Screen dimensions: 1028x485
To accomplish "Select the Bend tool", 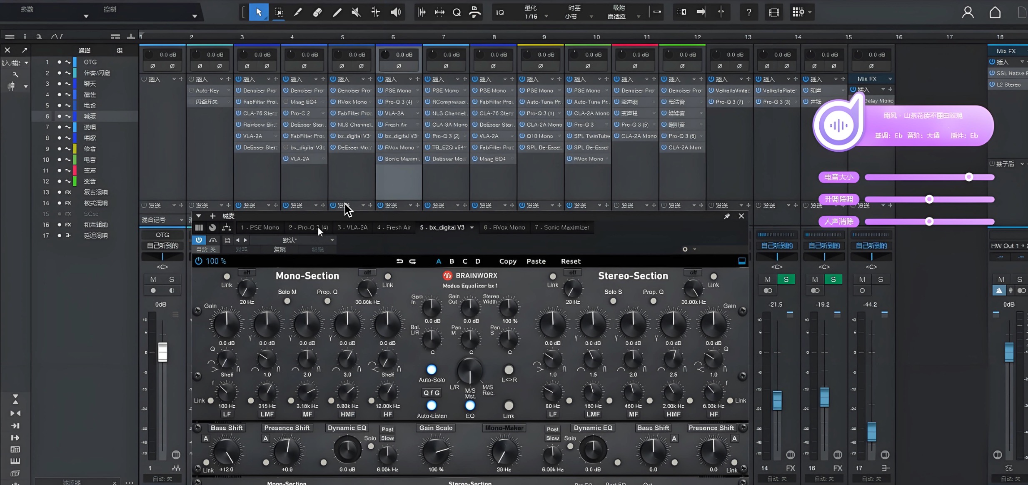I will pos(376,12).
